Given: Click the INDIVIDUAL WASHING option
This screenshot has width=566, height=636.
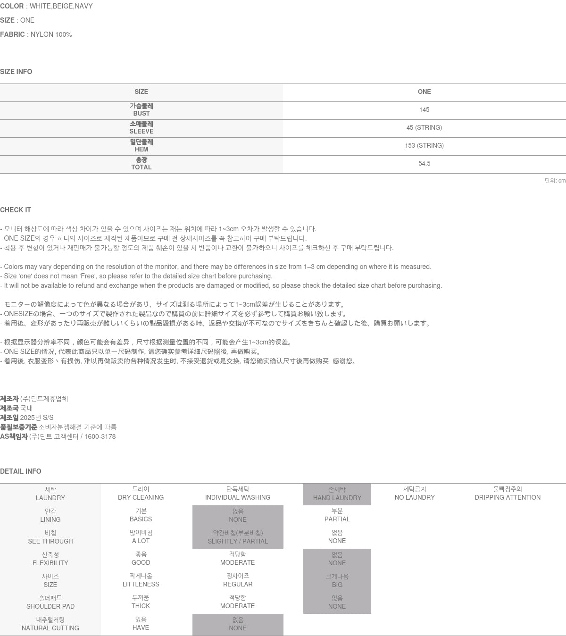Looking at the screenshot, I should pos(237,494).
